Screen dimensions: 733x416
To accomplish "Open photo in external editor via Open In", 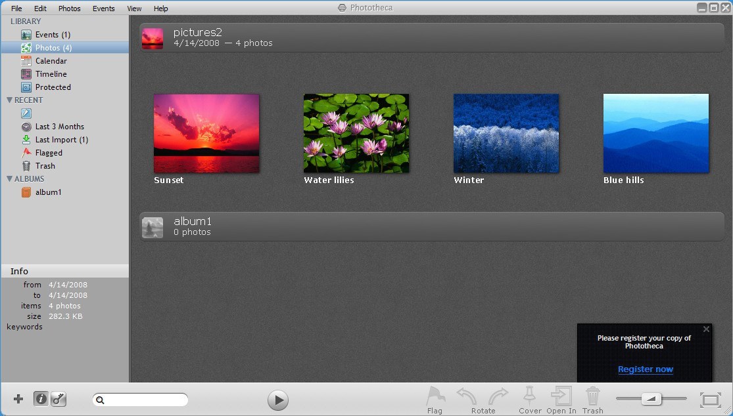I will point(561,396).
